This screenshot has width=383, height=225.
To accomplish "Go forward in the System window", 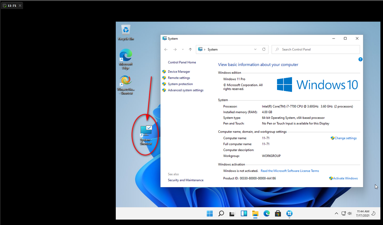I will pyautogui.click(x=175, y=49).
